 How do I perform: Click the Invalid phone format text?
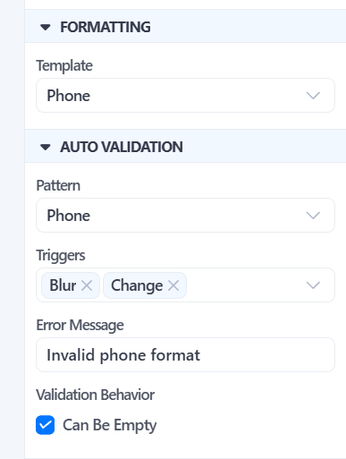[123, 355]
